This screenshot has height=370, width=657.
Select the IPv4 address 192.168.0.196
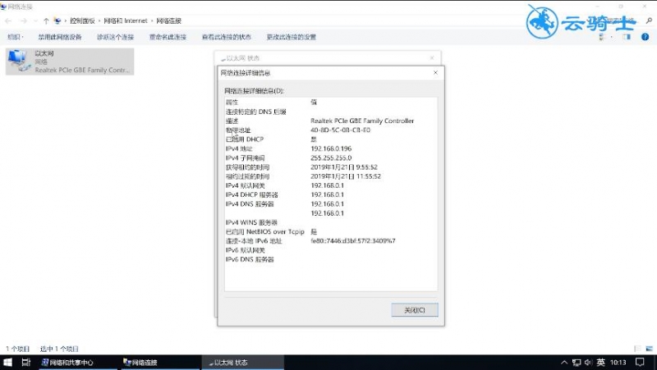(x=331, y=148)
